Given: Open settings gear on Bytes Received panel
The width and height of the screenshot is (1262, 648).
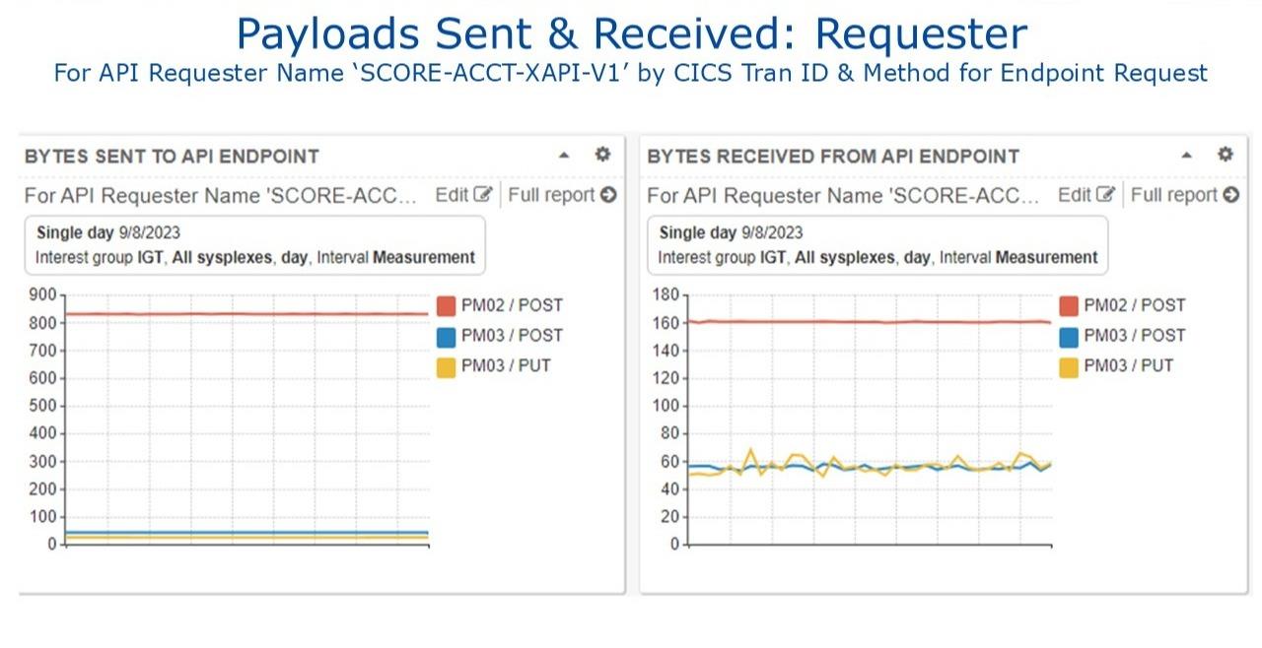Looking at the screenshot, I should (1225, 155).
